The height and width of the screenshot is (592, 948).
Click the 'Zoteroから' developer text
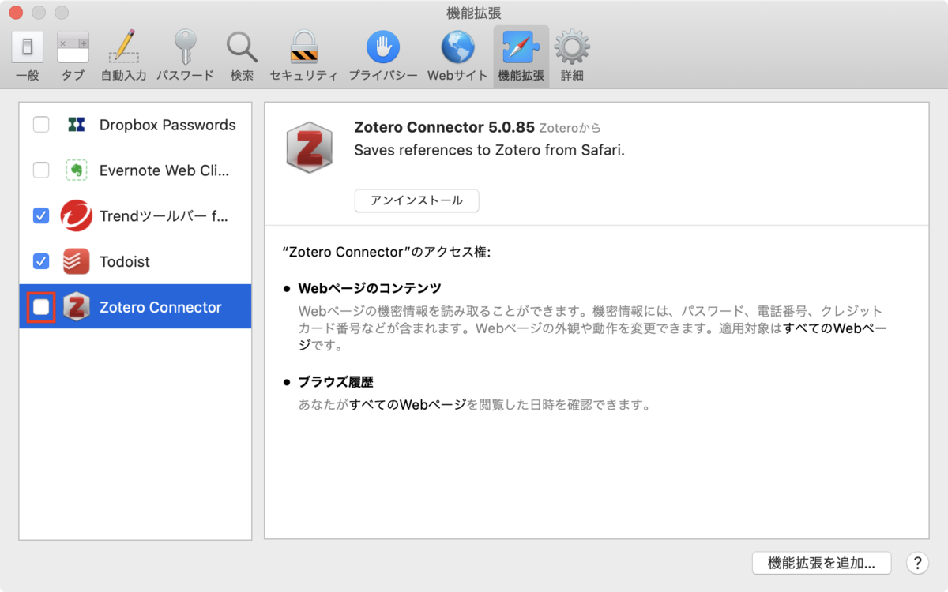[570, 128]
